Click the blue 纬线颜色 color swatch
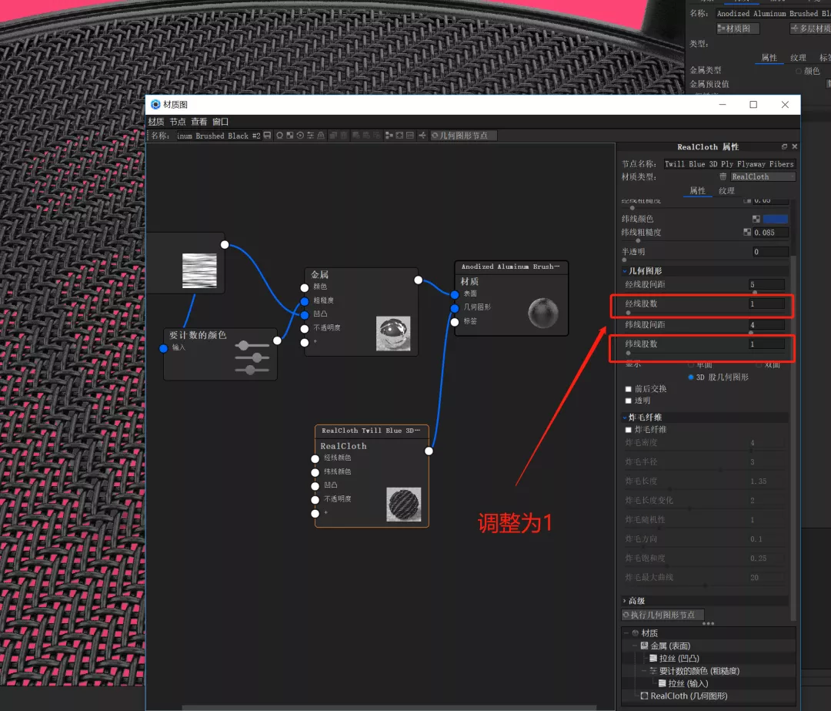 click(776, 219)
